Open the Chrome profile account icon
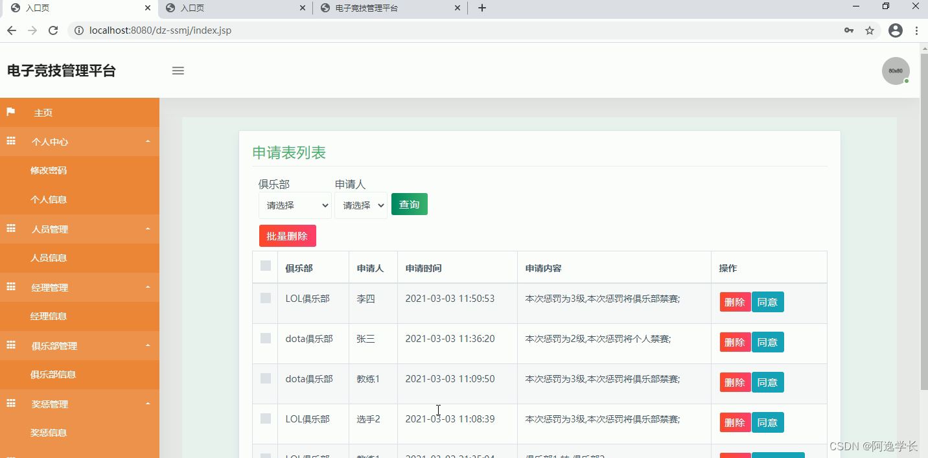The height and width of the screenshot is (458, 928). (x=896, y=30)
